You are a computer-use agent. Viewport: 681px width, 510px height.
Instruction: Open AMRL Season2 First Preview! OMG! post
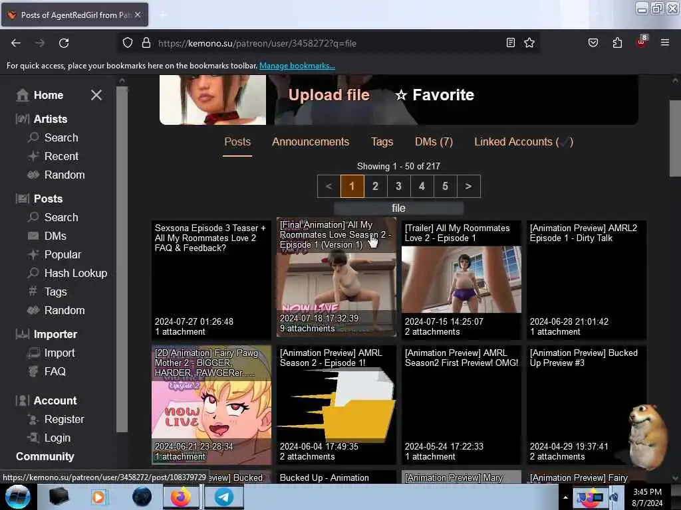(462, 404)
